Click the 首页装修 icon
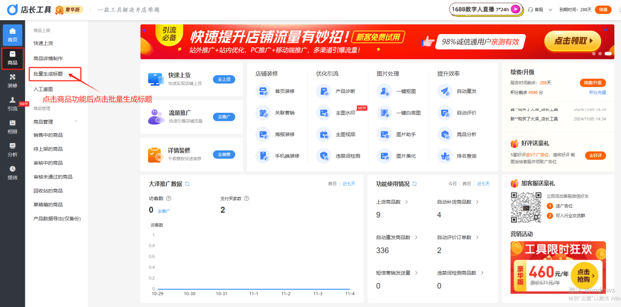The image size is (621, 307). coord(263,91)
